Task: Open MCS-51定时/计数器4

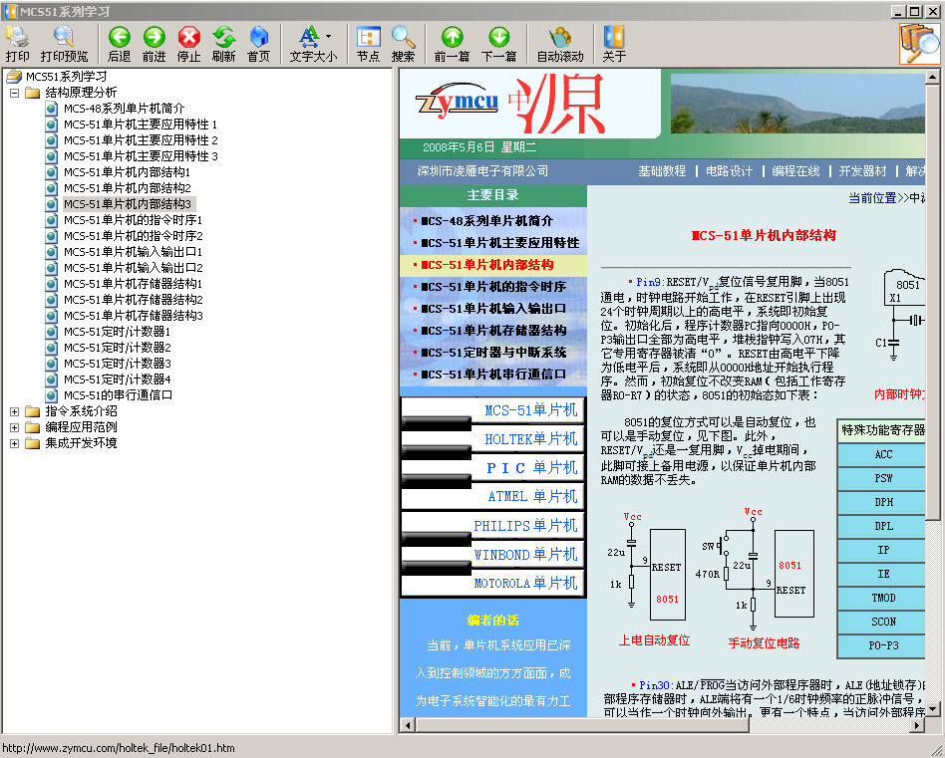Action: [118, 379]
